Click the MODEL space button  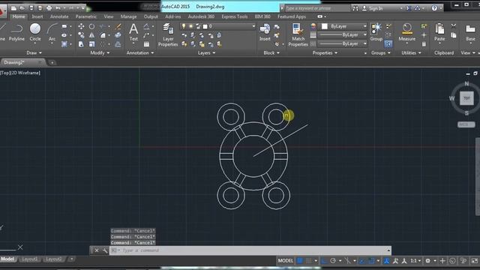pos(285,261)
